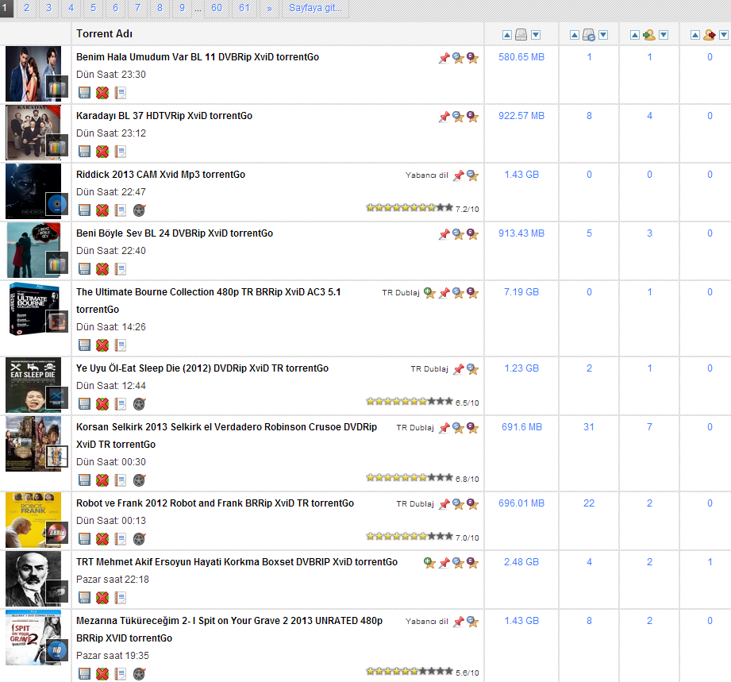Click Benim Hala Umudum Var poster thumbnail
The height and width of the screenshot is (682, 731).
tap(33, 74)
